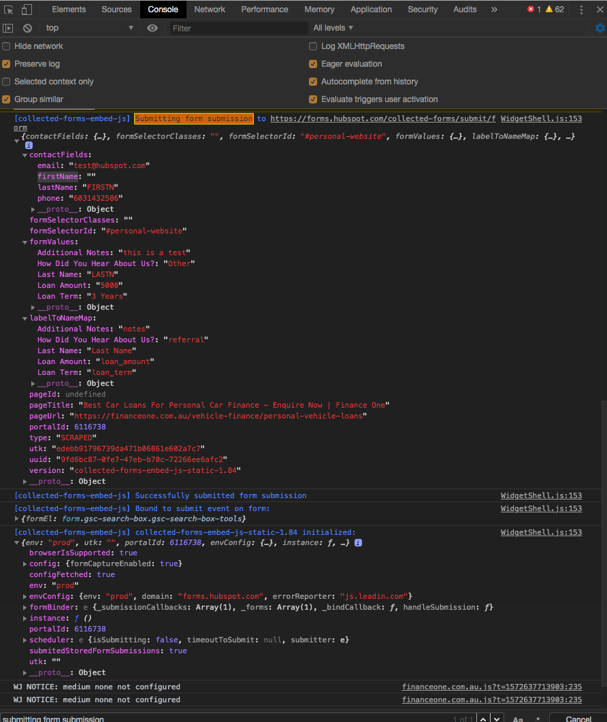
Task: Expand the formEl object row
Action: 17,519
